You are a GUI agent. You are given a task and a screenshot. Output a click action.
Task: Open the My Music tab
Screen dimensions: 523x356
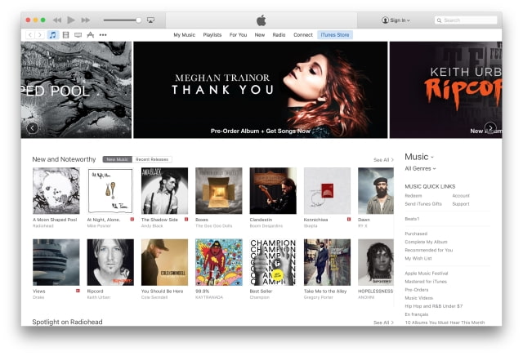[185, 34]
